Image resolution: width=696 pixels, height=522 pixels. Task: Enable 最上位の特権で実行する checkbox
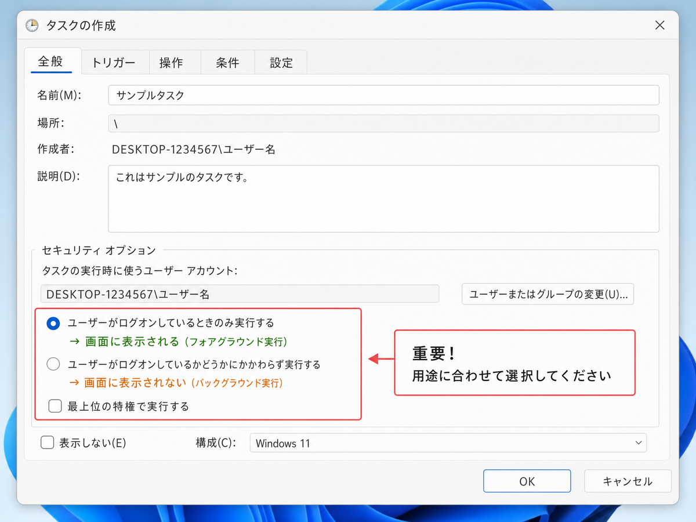pyautogui.click(x=55, y=406)
